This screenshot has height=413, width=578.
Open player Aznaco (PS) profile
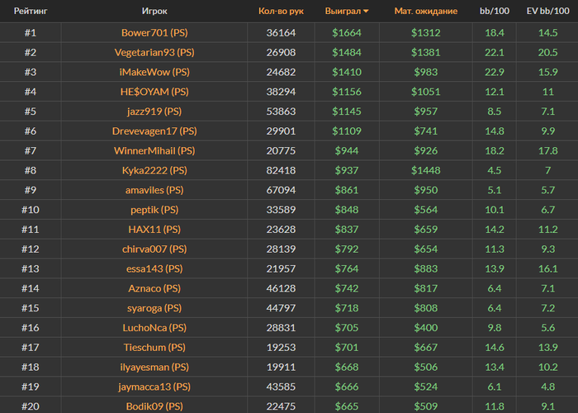click(x=154, y=288)
